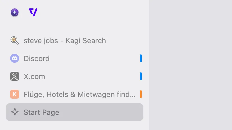Click the 'Kagi Search' text in first tab

click(x=86, y=41)
